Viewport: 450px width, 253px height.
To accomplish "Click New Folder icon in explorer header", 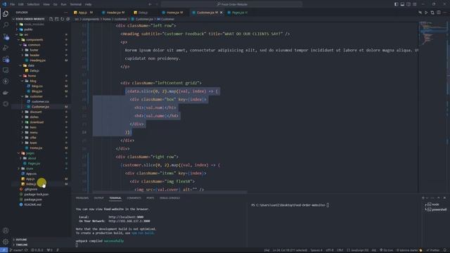I will click(x=56, y=19).
